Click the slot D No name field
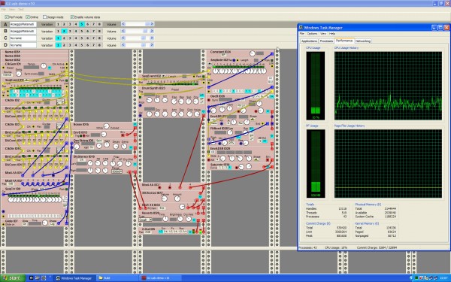 [23, 45]
